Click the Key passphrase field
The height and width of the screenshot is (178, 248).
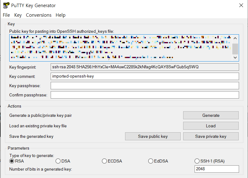pos(145,86)
